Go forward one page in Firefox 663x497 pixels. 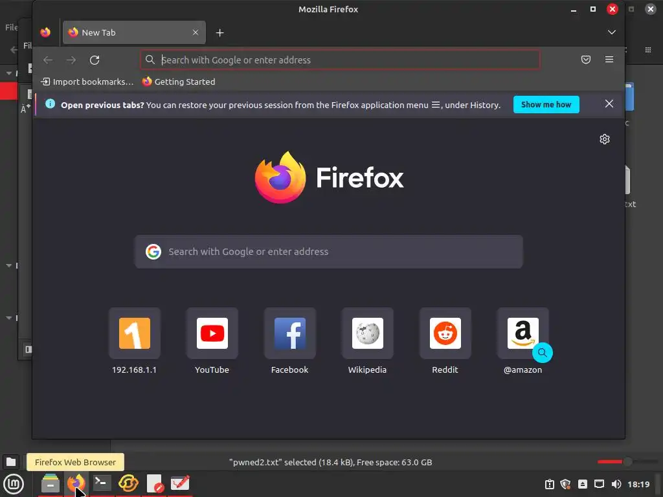71,60
